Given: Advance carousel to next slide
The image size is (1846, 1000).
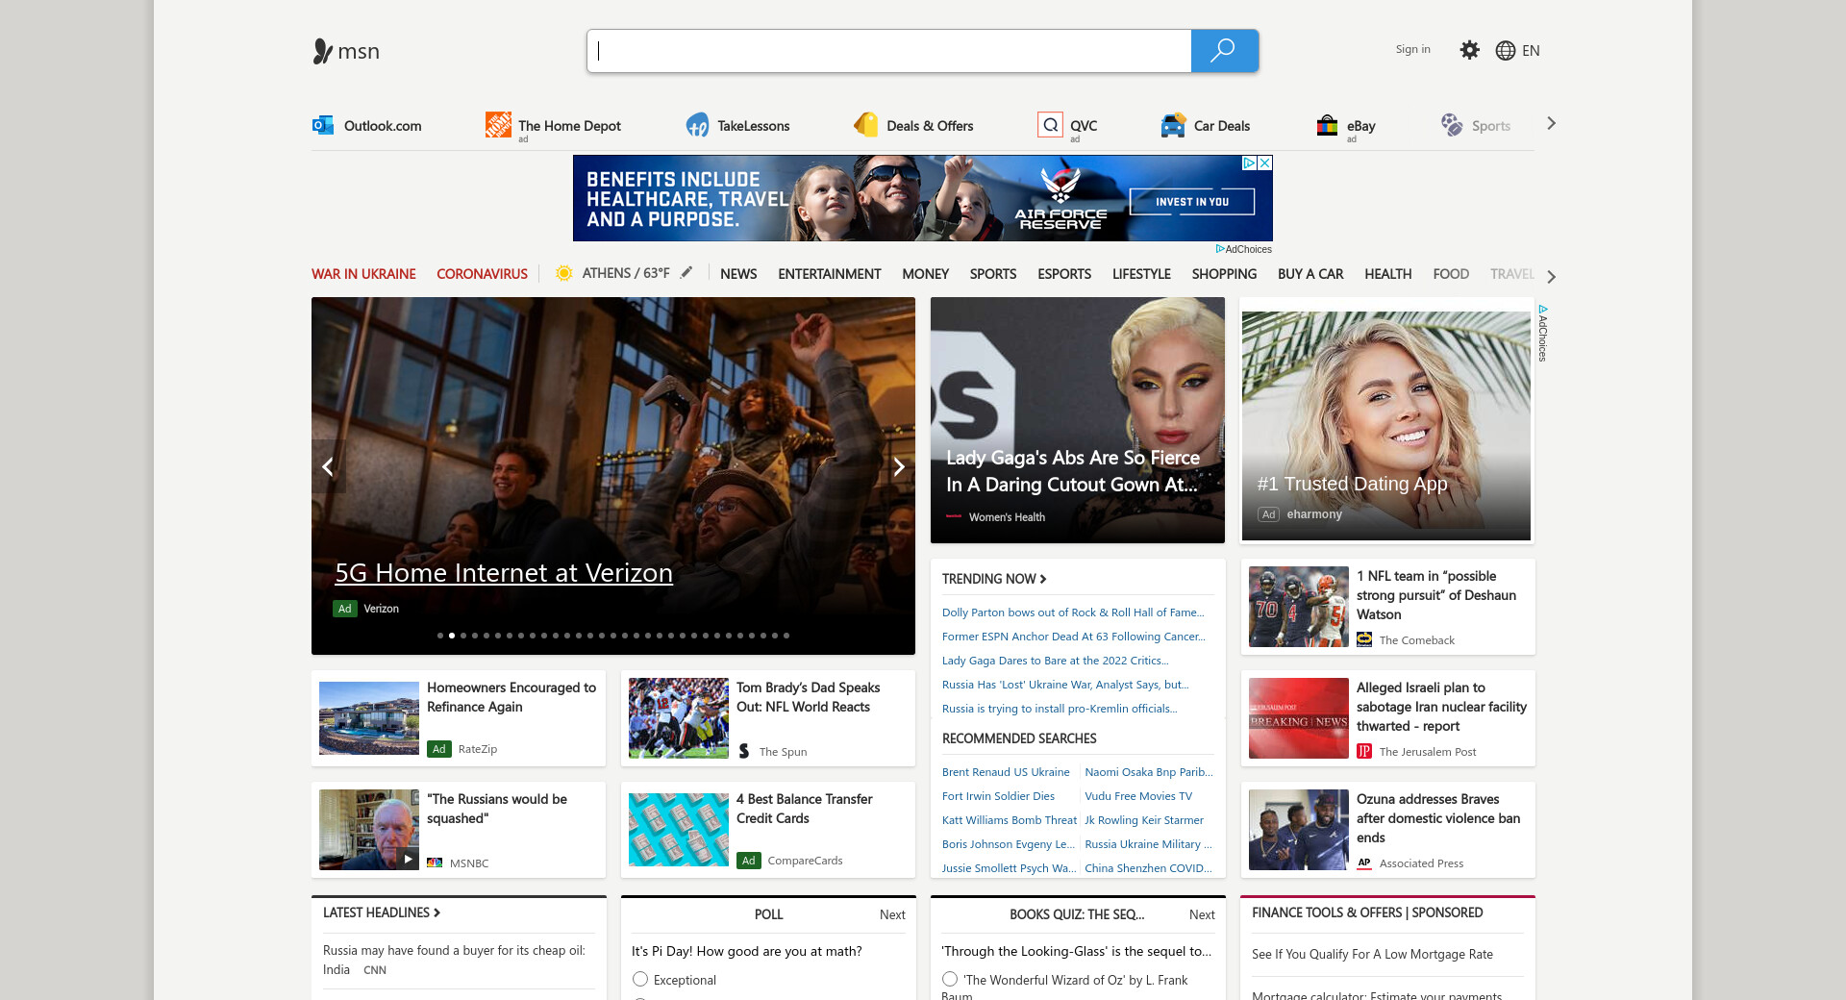Looking at the screenshot, I should pos(899,466).
